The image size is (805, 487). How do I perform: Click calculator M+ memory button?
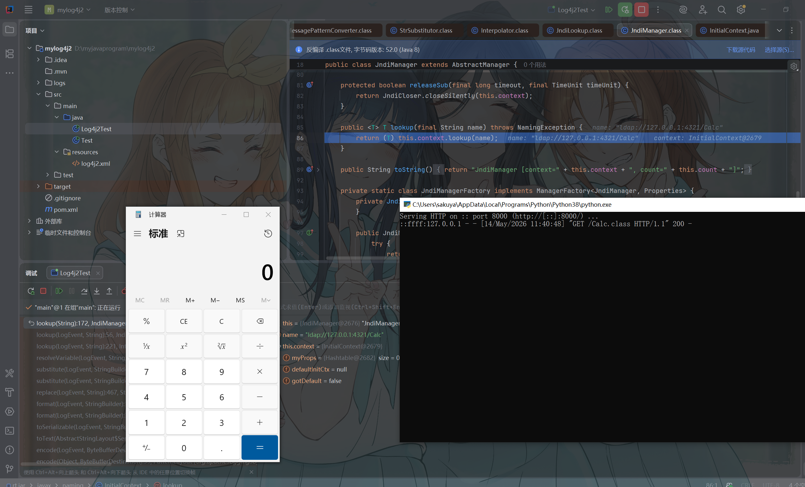point(190,300)
